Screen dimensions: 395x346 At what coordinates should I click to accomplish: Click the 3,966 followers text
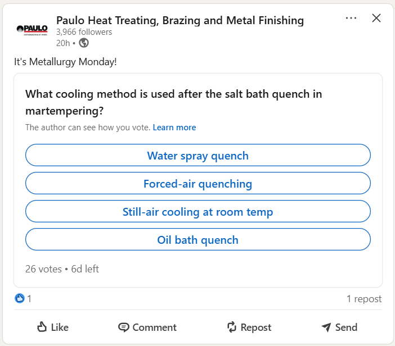pos(84,32)
